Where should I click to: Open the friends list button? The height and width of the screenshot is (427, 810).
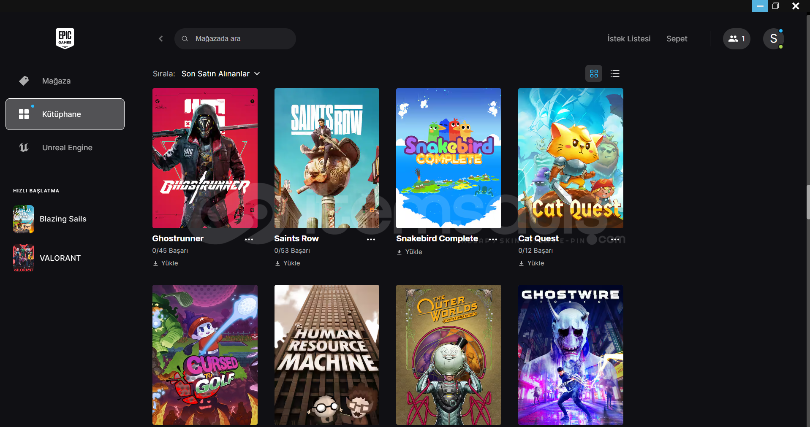737,39
